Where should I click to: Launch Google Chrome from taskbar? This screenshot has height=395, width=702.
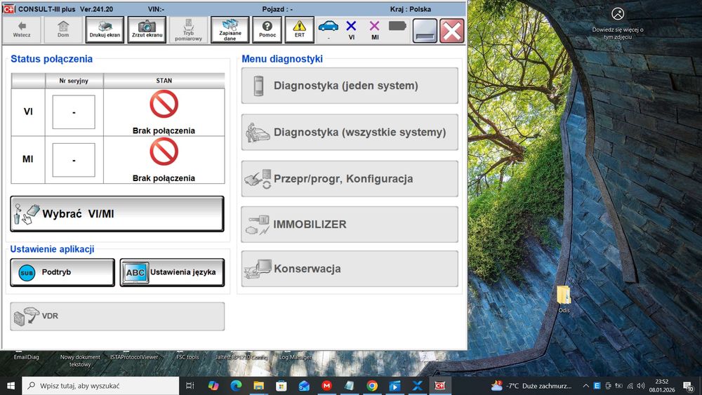(371, 386)
